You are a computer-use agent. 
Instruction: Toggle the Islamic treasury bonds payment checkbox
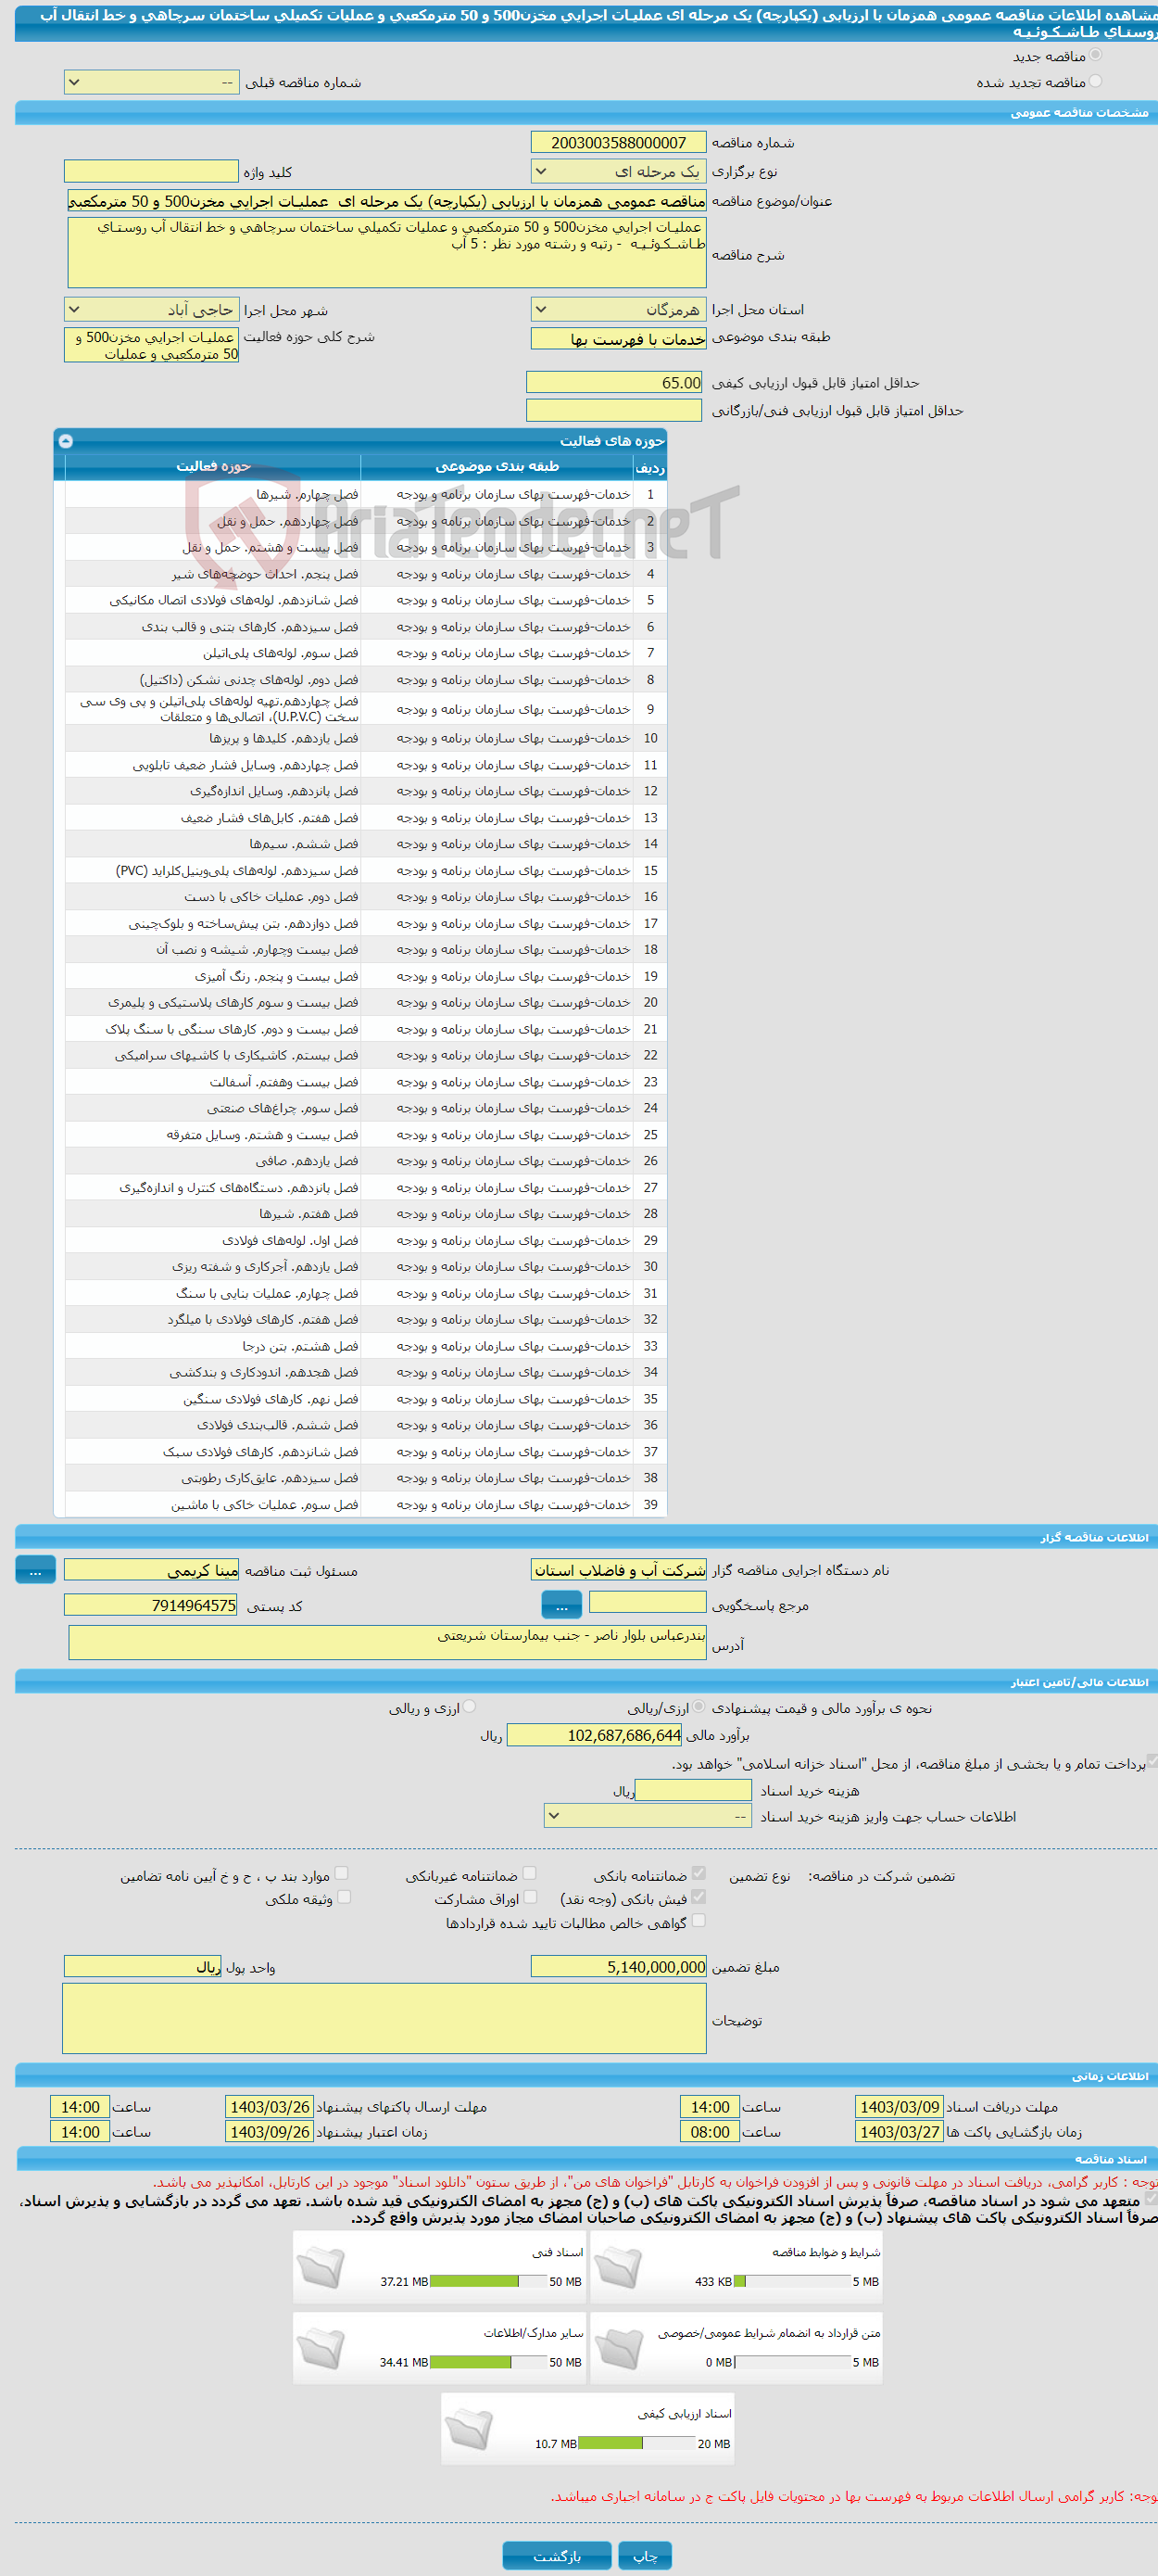tap(1151, 1762)
